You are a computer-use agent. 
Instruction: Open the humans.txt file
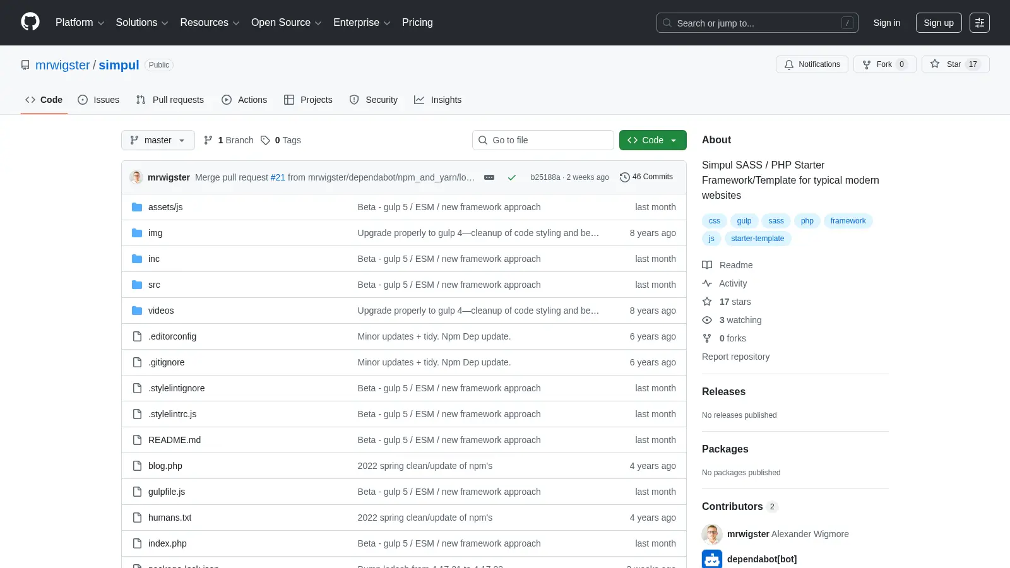click(x=170, y=518)
